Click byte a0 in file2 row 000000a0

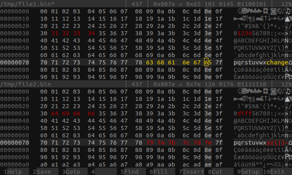[x=44, y=164]
